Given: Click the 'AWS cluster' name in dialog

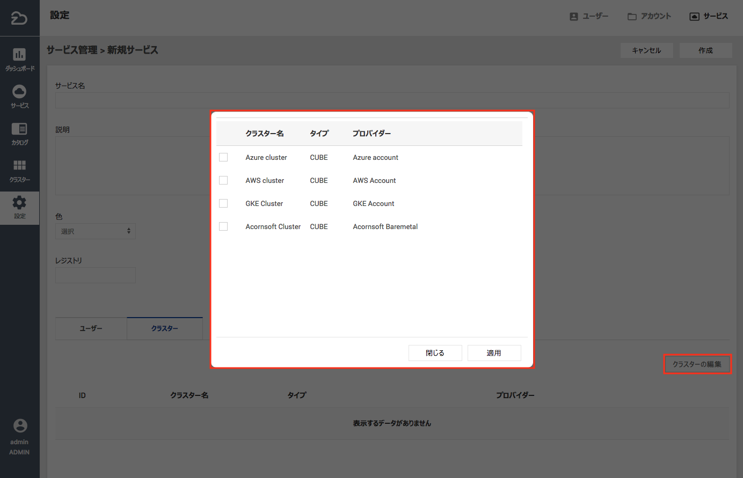Looking at the screenshot, I should point(265,180).
